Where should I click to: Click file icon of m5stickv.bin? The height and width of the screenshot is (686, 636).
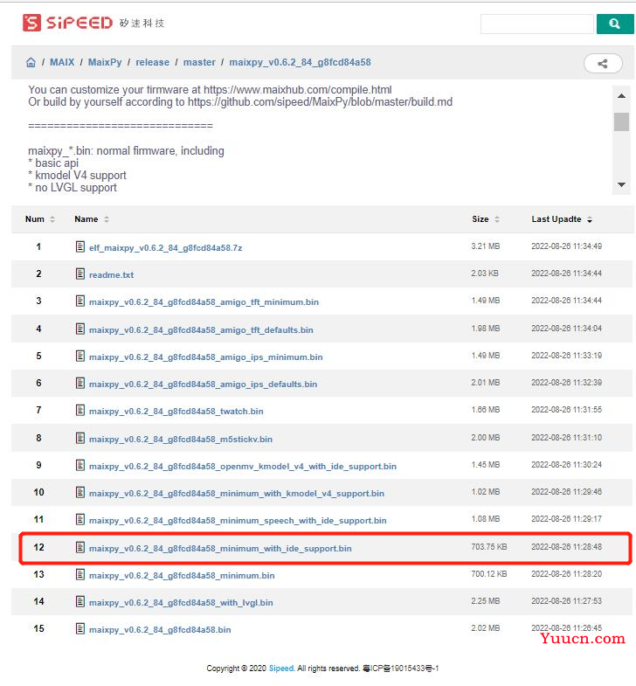80,439
